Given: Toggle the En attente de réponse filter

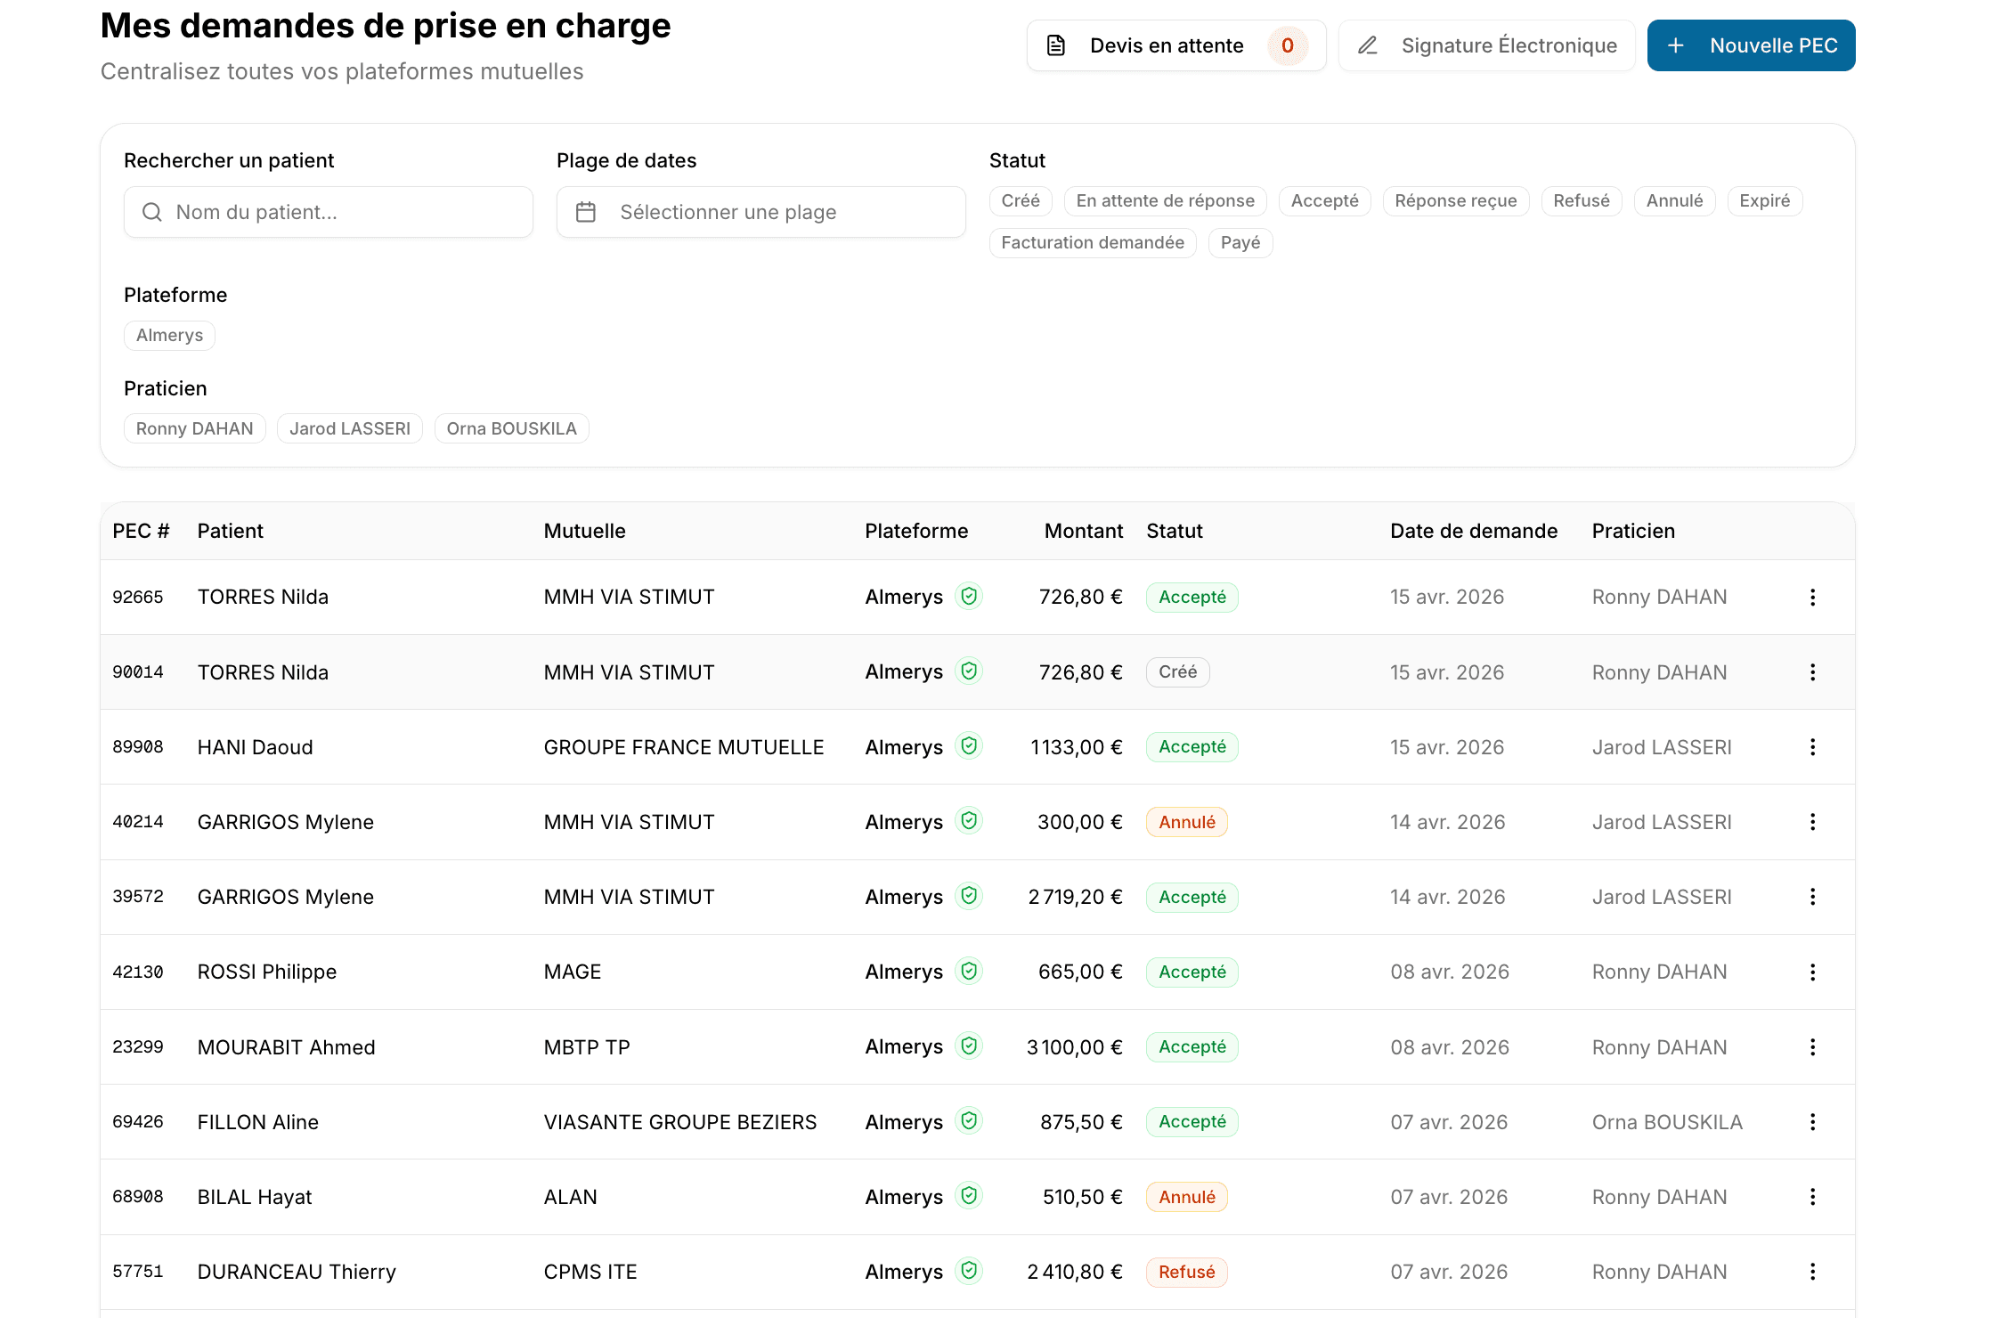Looking at the screenshot, I should point(1165,201).
